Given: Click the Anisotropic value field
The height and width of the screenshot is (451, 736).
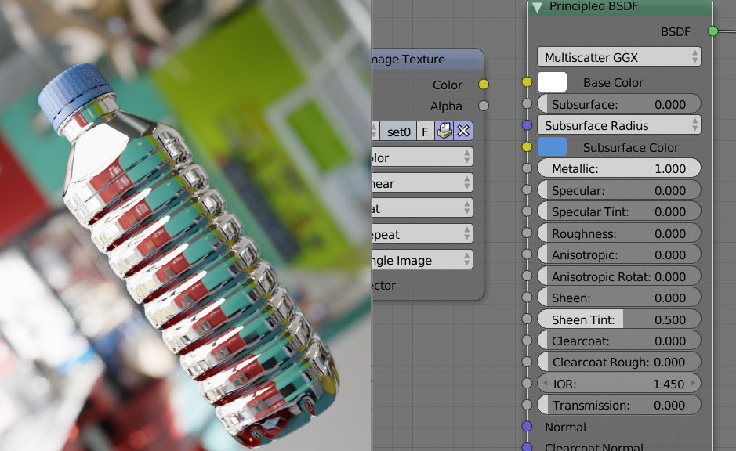Looking at the screenshot, I should [618, 254].
